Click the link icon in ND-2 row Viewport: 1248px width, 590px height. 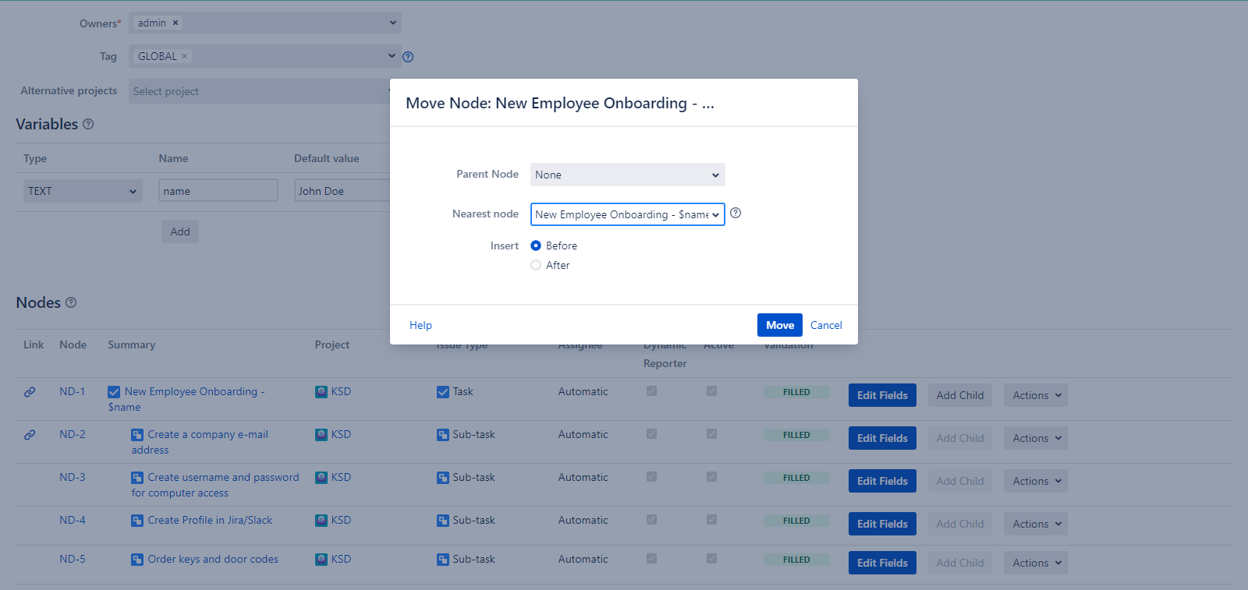[30, 435]
